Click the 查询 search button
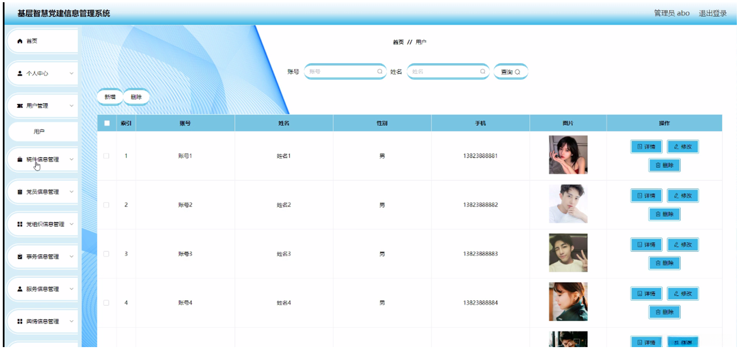The width and height of the screenshot is (738, 351). 510,72
